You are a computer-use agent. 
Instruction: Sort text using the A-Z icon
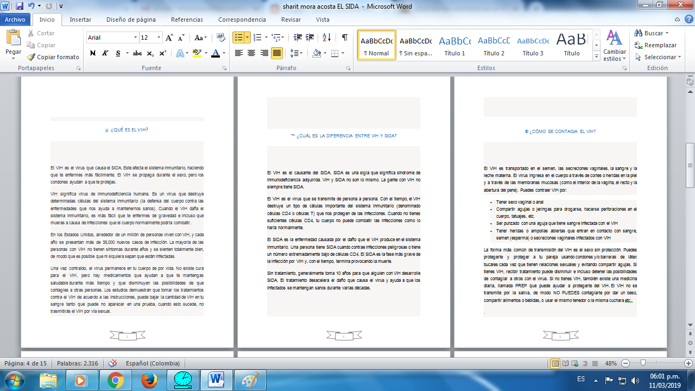(326, 38)
